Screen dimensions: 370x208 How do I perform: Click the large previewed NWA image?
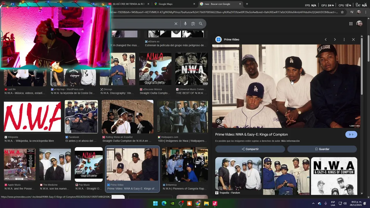(286, 86)
